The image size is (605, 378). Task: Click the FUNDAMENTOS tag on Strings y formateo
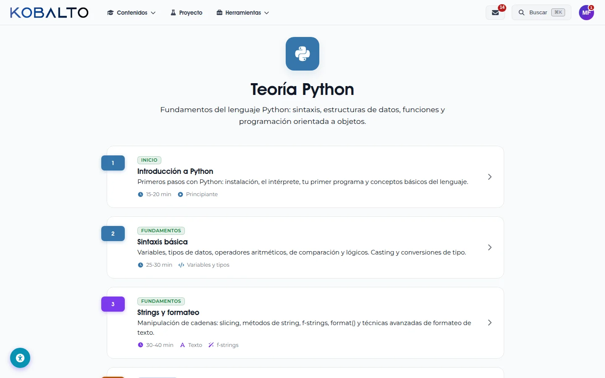pos(161,301)
